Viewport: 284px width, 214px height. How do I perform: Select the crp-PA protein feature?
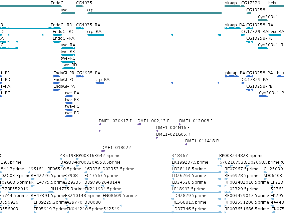(x=158, y=83)
